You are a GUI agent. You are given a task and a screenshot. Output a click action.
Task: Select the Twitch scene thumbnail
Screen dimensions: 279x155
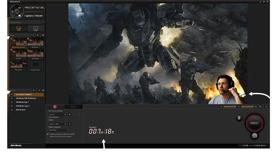click(x=19, y=54)
